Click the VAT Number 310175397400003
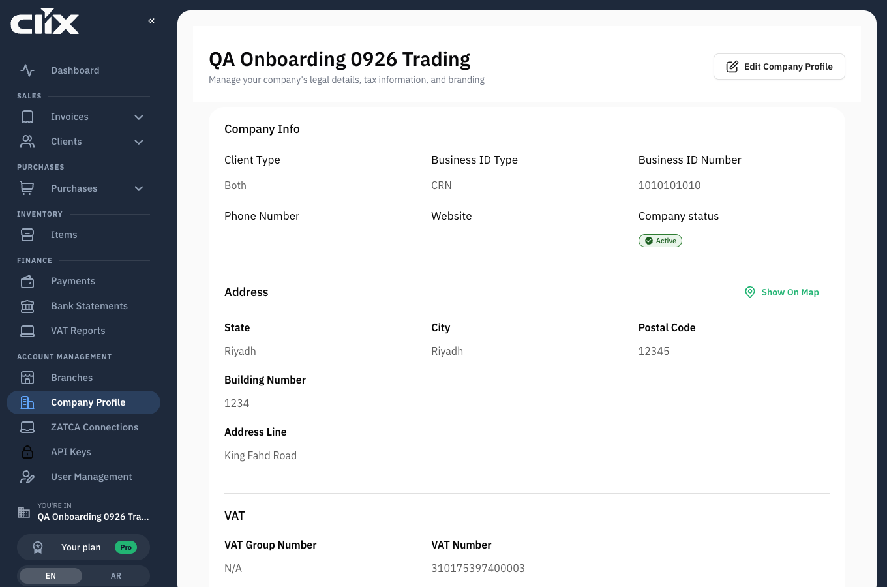 [478, 568]
